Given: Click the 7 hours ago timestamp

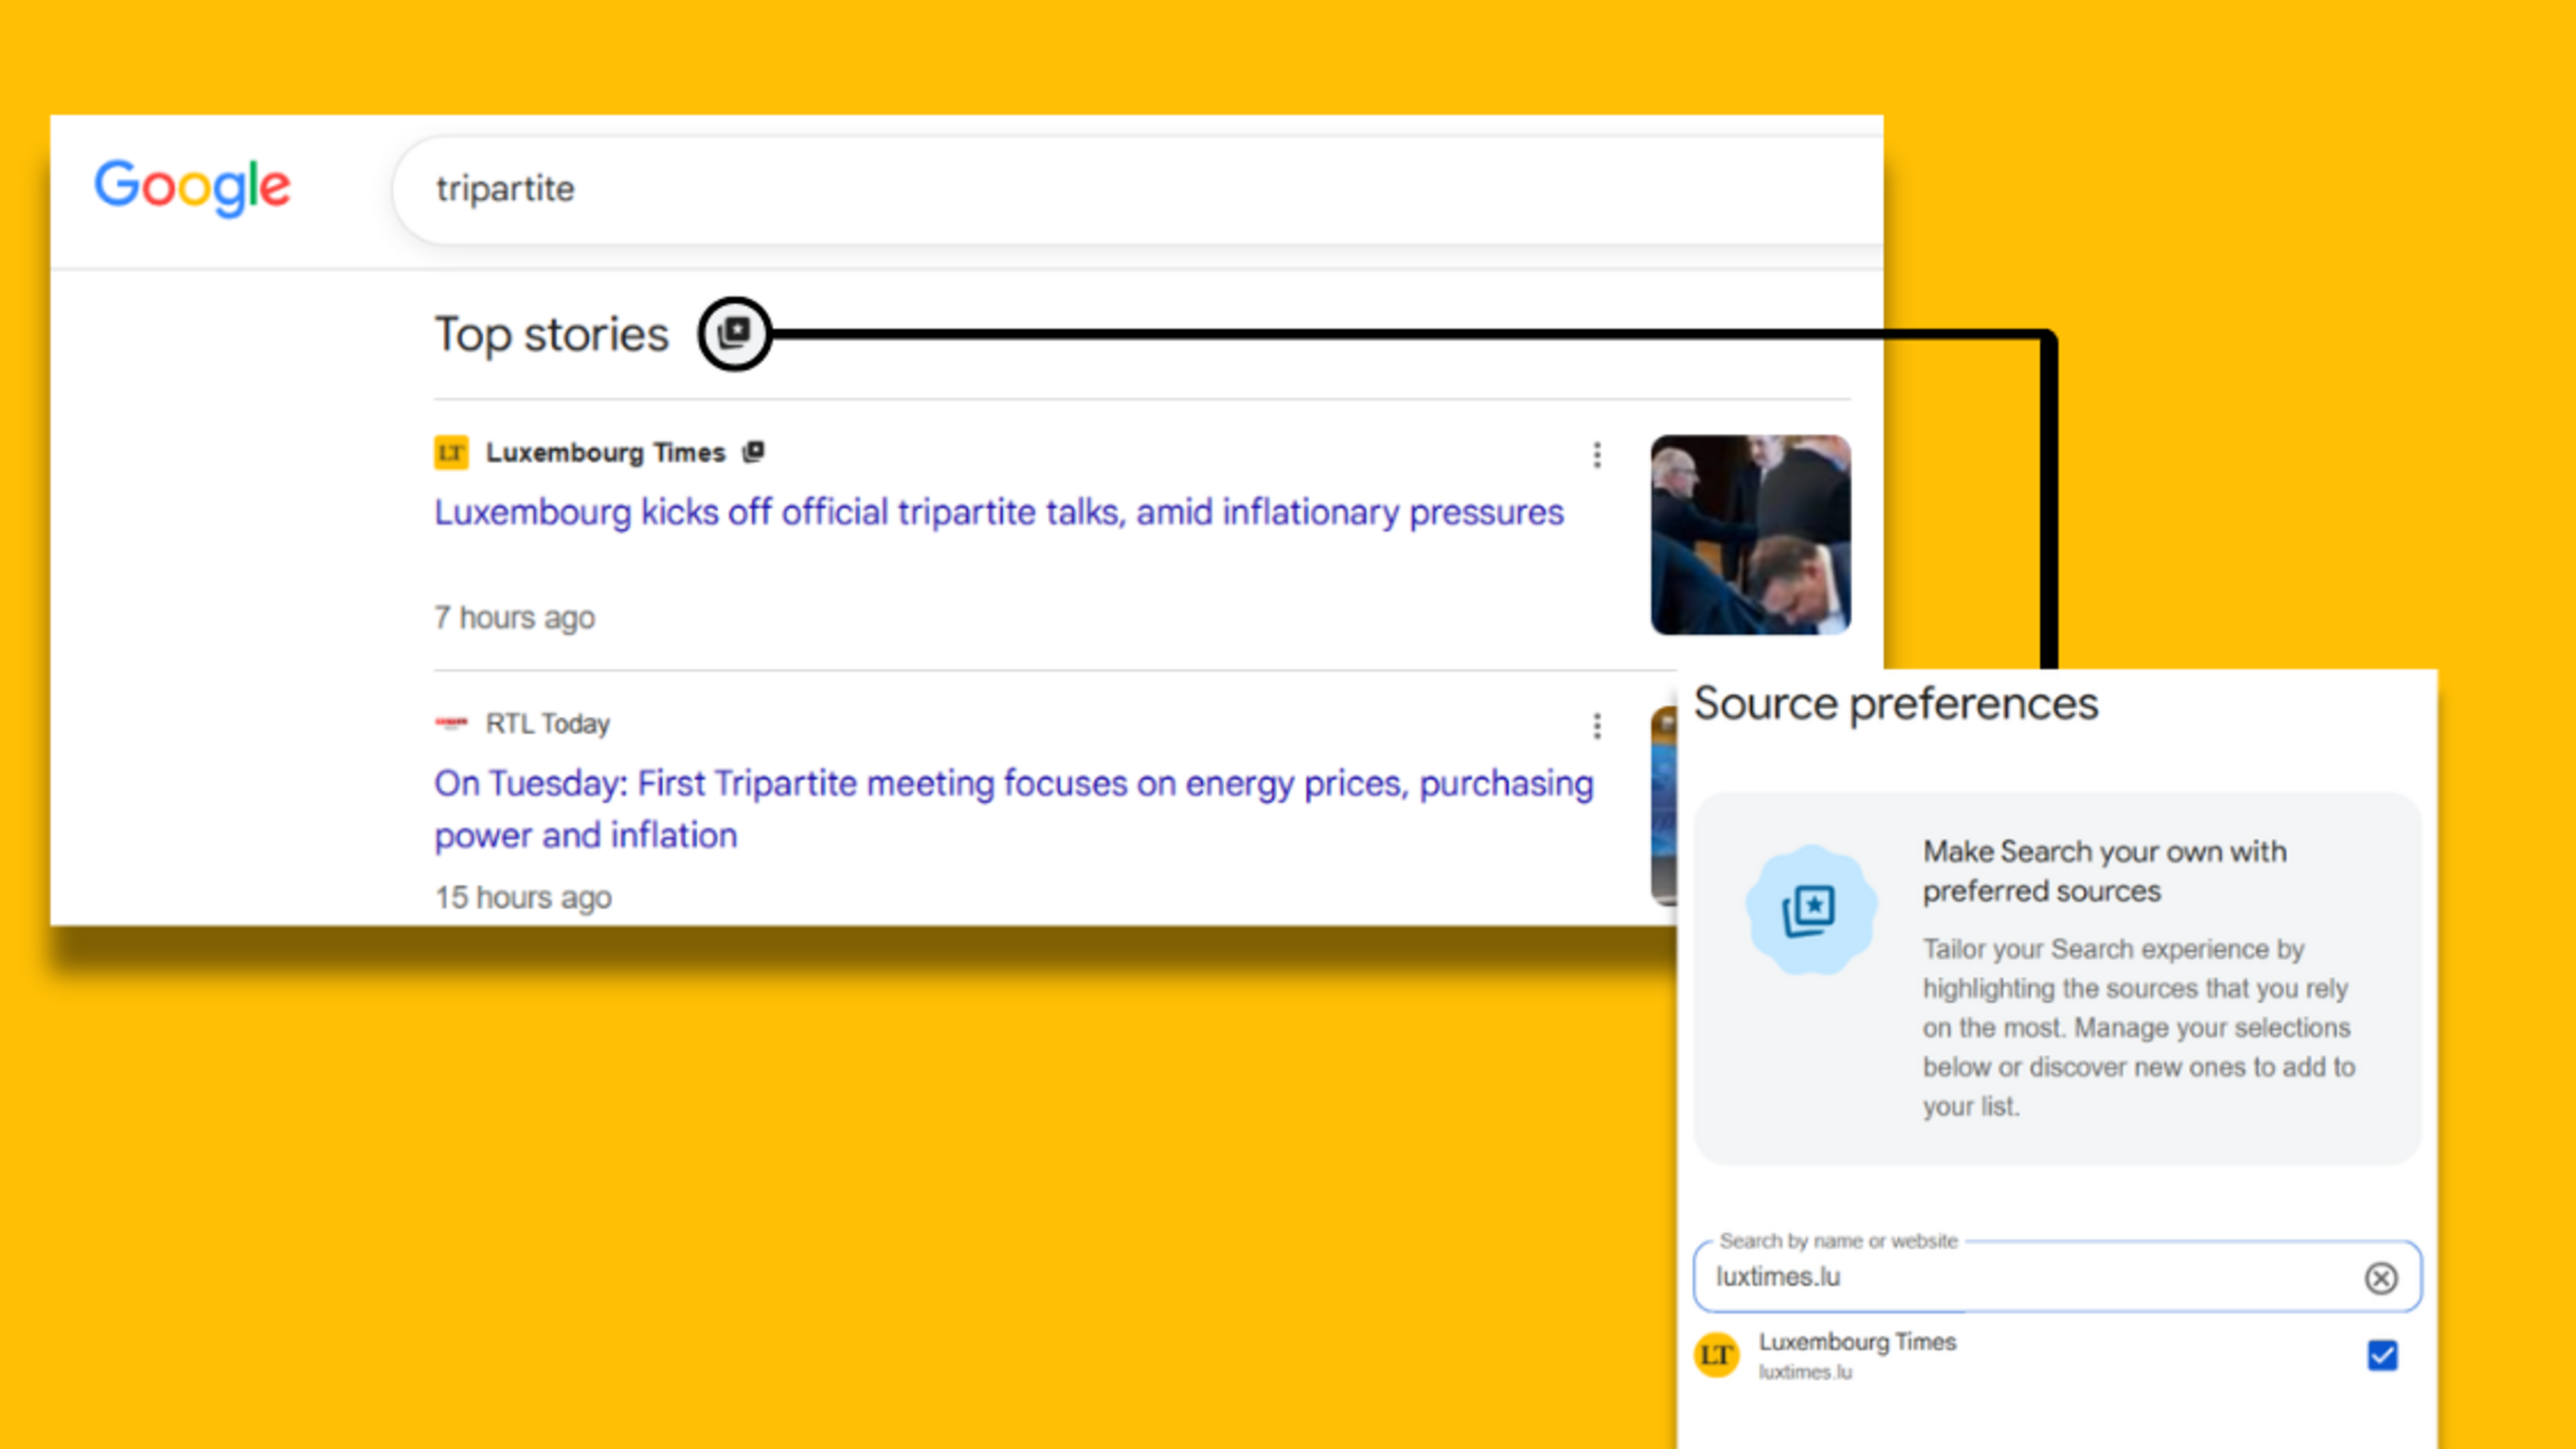Looking at the screenshot, I should point(515,618).
